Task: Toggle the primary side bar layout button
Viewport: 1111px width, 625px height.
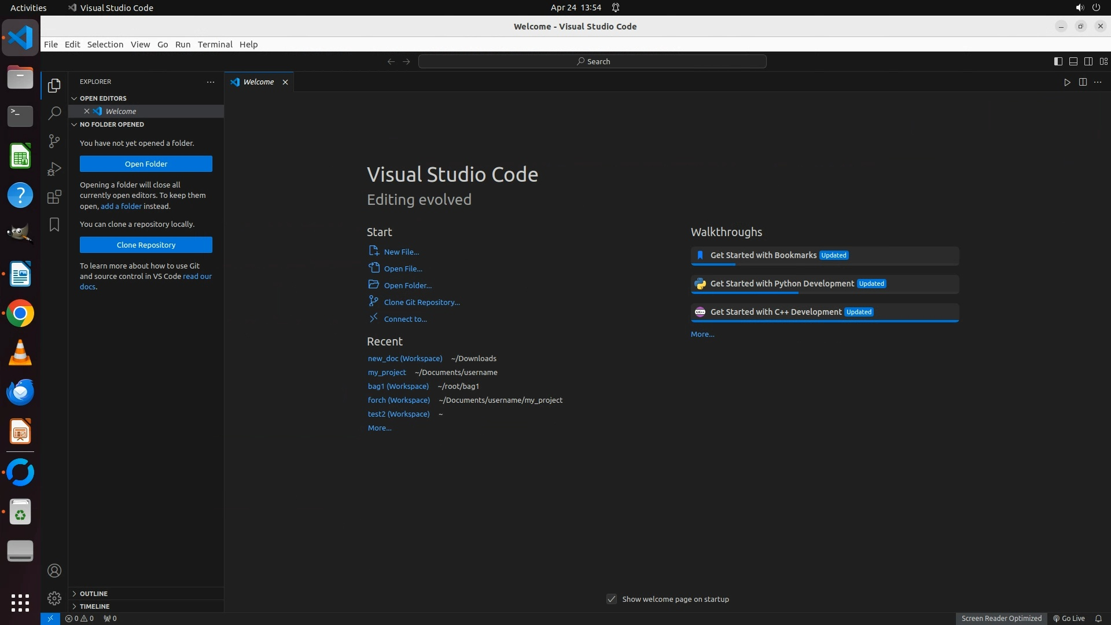Action: tap(1058, 61)
